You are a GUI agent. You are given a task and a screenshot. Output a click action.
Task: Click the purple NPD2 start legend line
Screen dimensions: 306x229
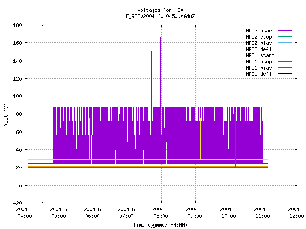tap(284, 31)
